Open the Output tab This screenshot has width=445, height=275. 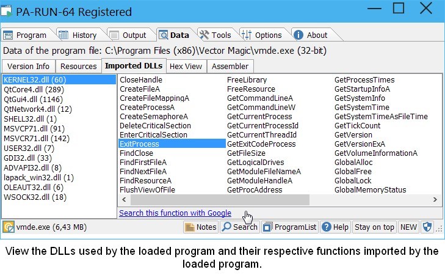128,35
